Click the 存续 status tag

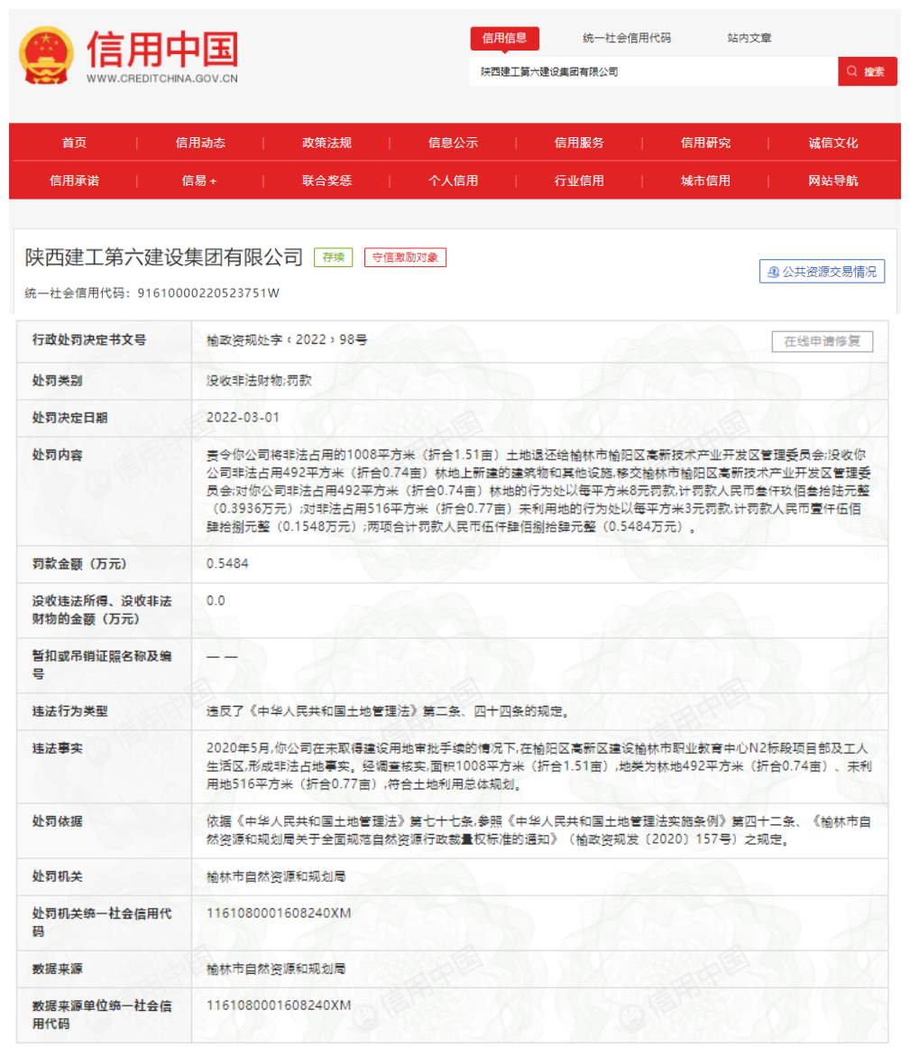pos(333,257)
